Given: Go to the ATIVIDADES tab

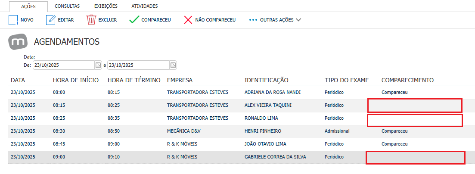Looking at the screenshot, I should [145, 6].
